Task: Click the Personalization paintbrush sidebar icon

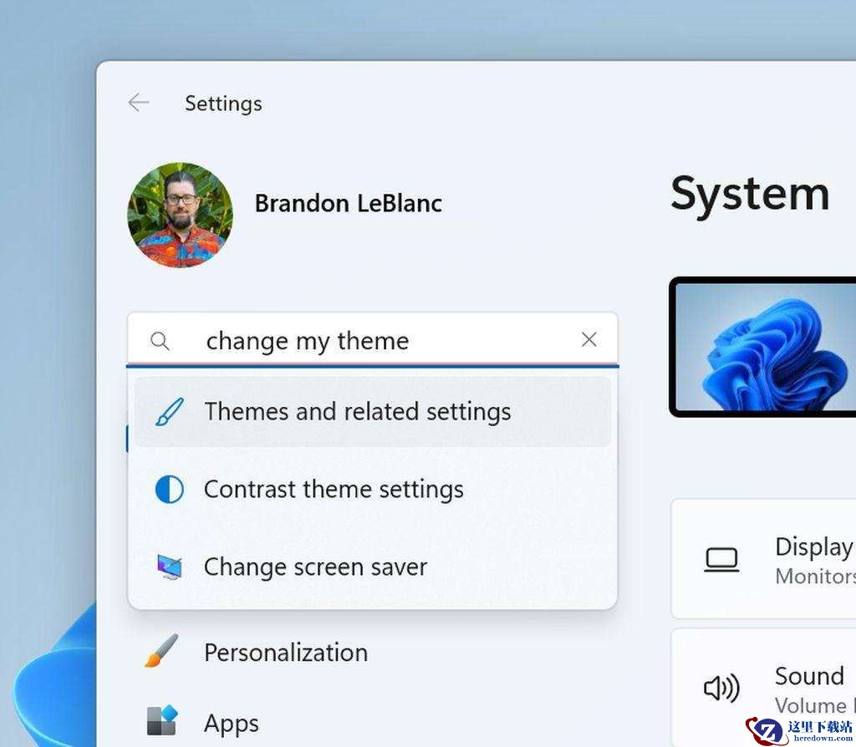Action: 161,652
